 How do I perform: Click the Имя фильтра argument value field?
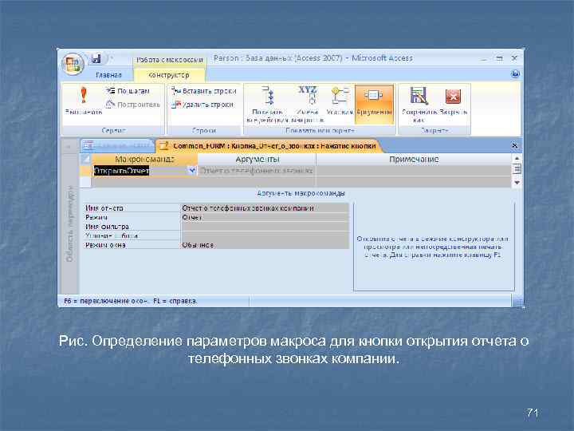pos(265,227)
